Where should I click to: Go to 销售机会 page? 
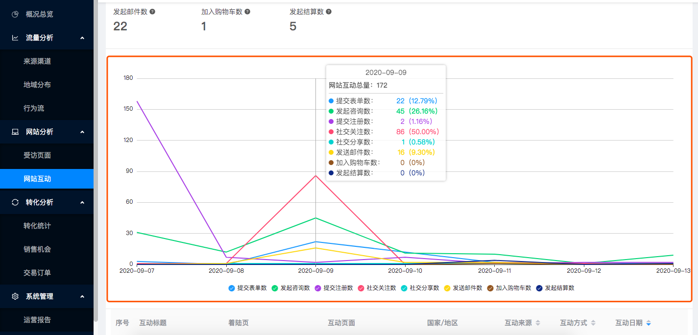(37, 249)
